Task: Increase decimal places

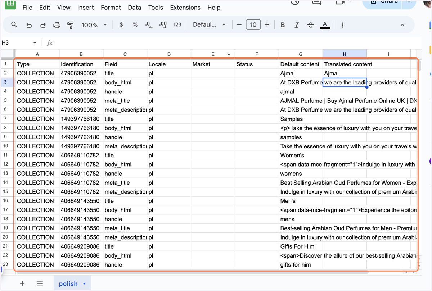Action: click(163, 25)
